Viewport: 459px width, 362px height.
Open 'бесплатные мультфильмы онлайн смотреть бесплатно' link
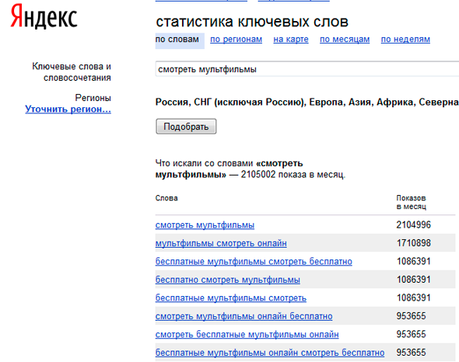tap(270, 353)
